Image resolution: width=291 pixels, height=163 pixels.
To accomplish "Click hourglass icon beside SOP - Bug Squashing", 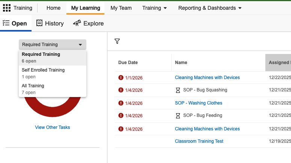I will pyautogui.click(x=178, y=90).
